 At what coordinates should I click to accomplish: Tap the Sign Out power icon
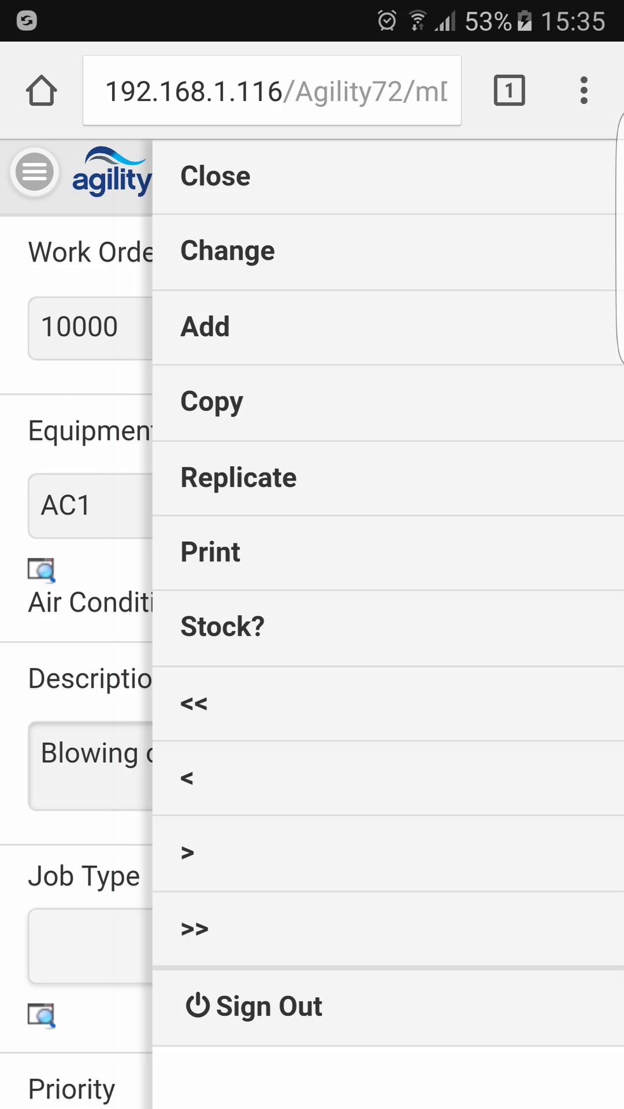point(198,1006)
